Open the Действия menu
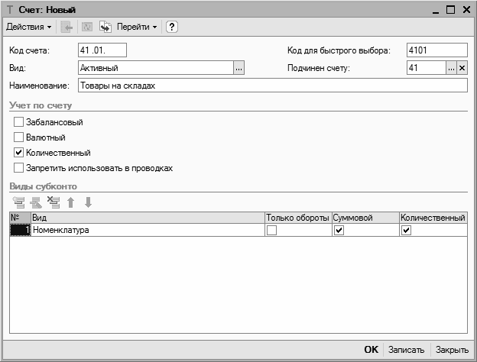This screenshot has width=477, height=362. pos(29,27)
